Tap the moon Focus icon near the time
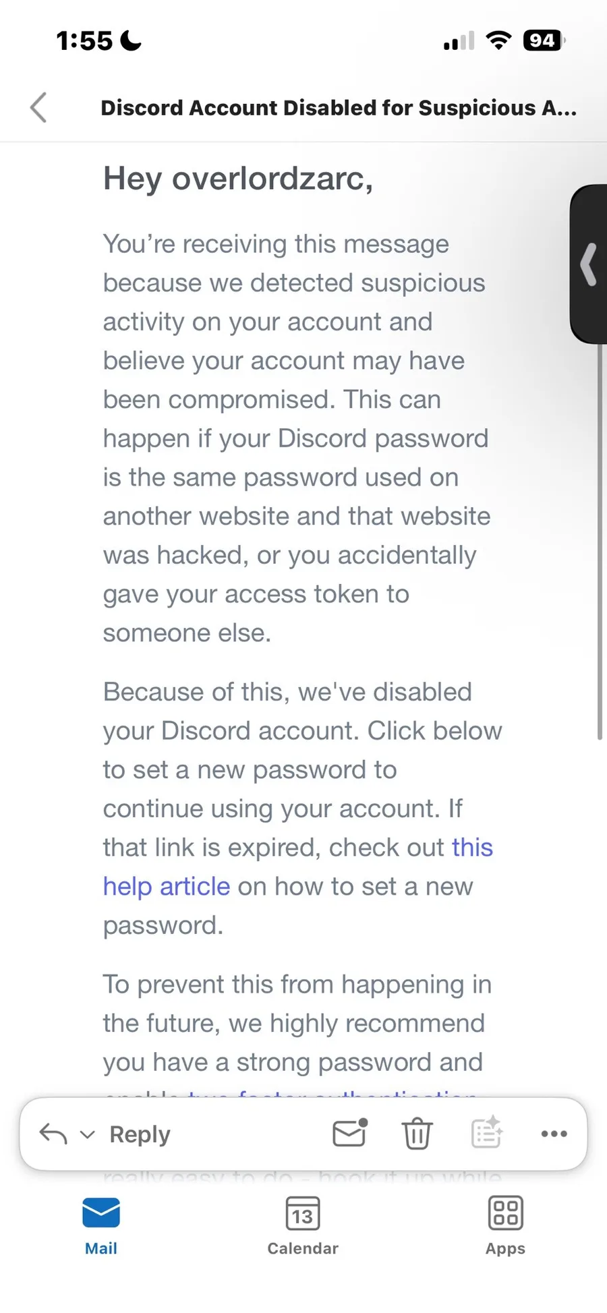Screen dimensions: 607x1313 tap(131, 41)
